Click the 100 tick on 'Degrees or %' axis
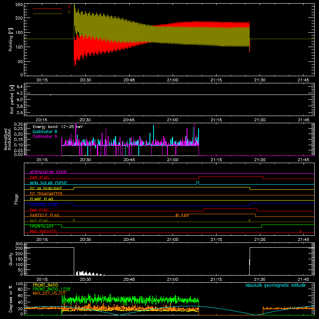Image resolution: width=319 pixels, height=319 pixels. click(x=19, y=284)
